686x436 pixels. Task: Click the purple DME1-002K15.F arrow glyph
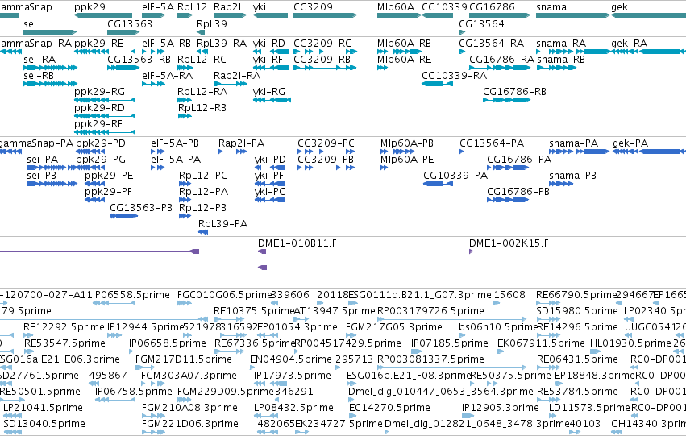point(472,251)
